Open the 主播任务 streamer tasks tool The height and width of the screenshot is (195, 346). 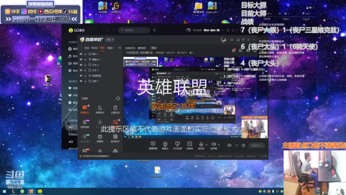[x=115, y=109]
